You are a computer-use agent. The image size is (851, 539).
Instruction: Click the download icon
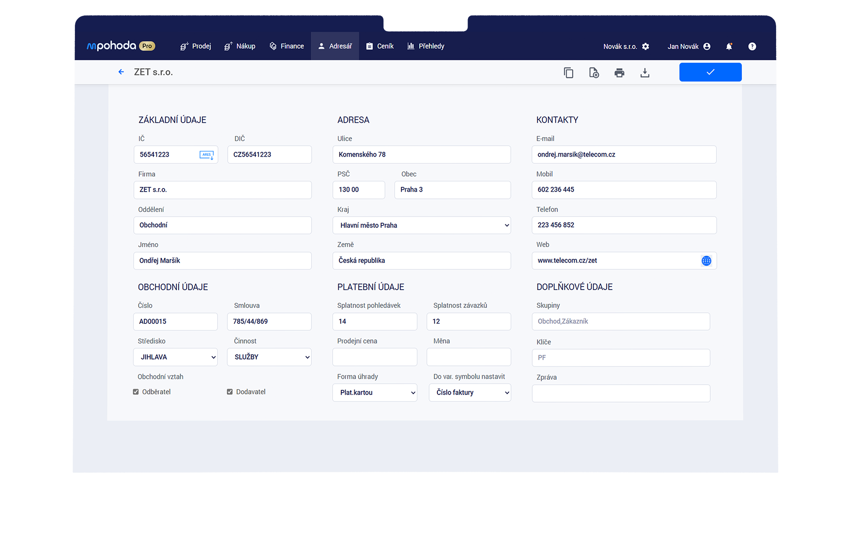point(644,73)
